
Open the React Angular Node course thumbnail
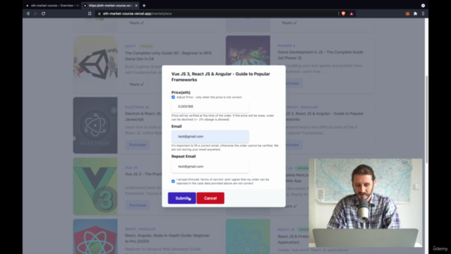[x=95, y=236]
